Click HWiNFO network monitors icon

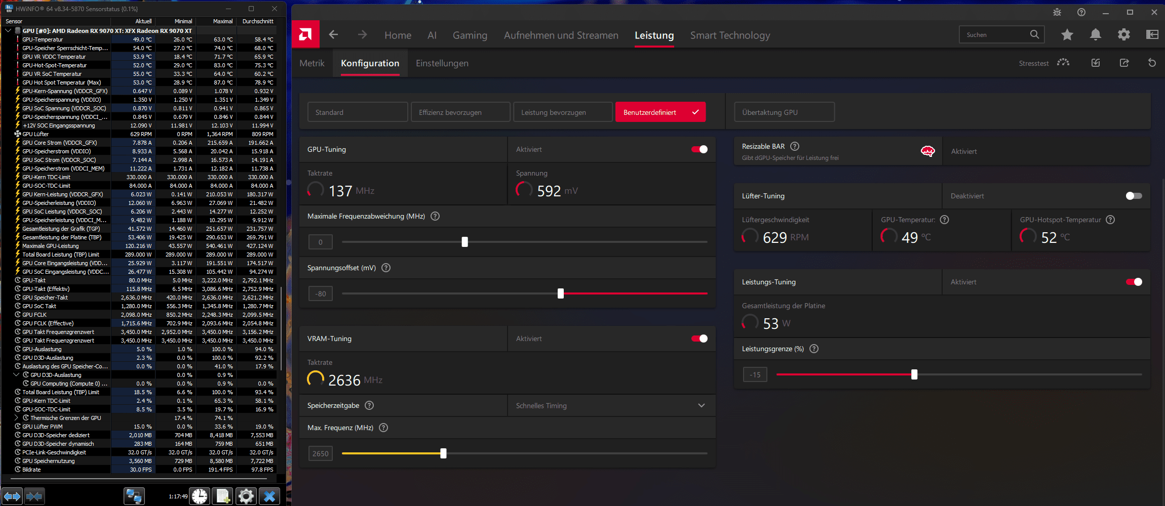pyautogui.click(x=134, y=496)
